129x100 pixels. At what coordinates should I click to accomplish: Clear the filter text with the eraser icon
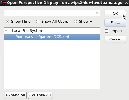click(x=98, y=13)
